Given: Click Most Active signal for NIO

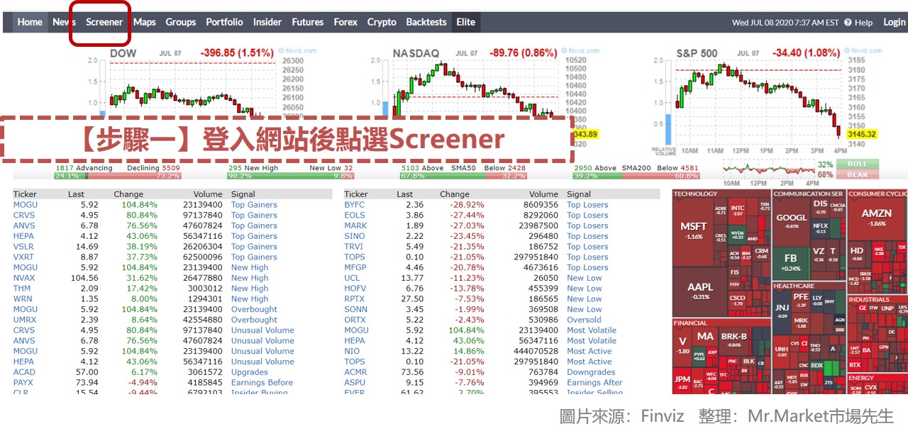Looking at the screenshot, I should tap(589, 351).
